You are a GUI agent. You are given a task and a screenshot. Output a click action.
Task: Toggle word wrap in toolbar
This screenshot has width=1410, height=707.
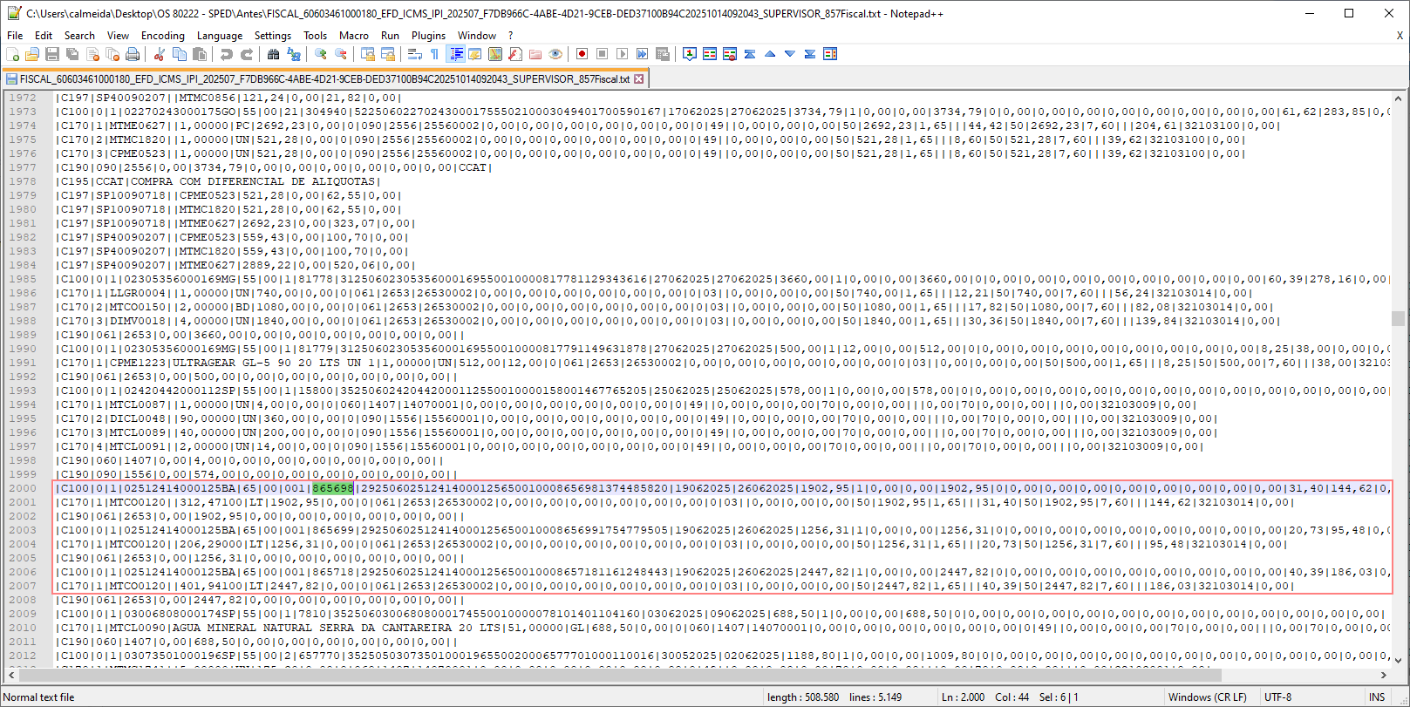(414, 54)
